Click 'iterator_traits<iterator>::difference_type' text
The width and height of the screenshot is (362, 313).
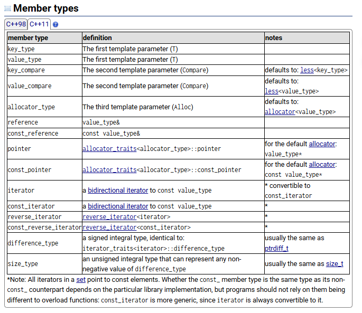tap(154, 249)
